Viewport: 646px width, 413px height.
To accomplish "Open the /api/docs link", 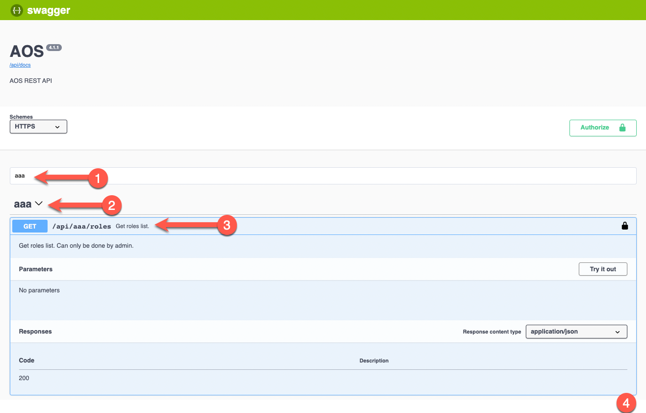I will (x=20, y=64).
